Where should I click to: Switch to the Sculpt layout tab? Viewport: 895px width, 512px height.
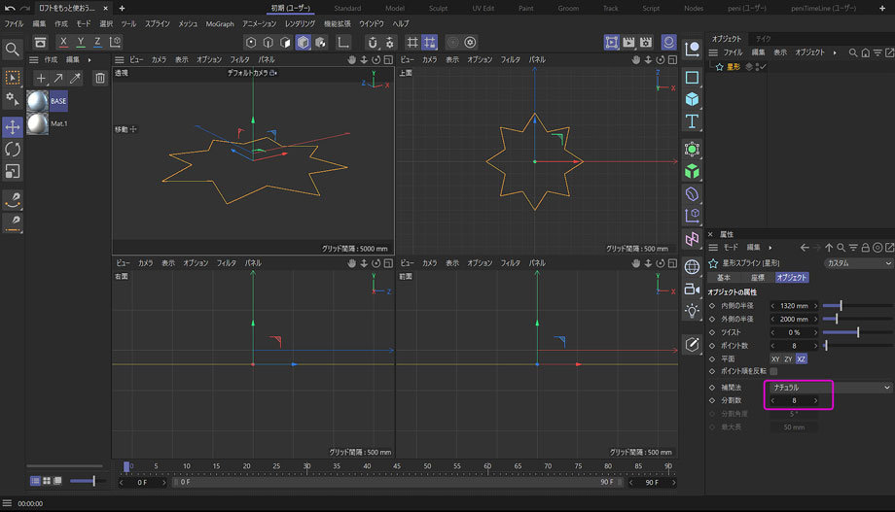[439, 8]
